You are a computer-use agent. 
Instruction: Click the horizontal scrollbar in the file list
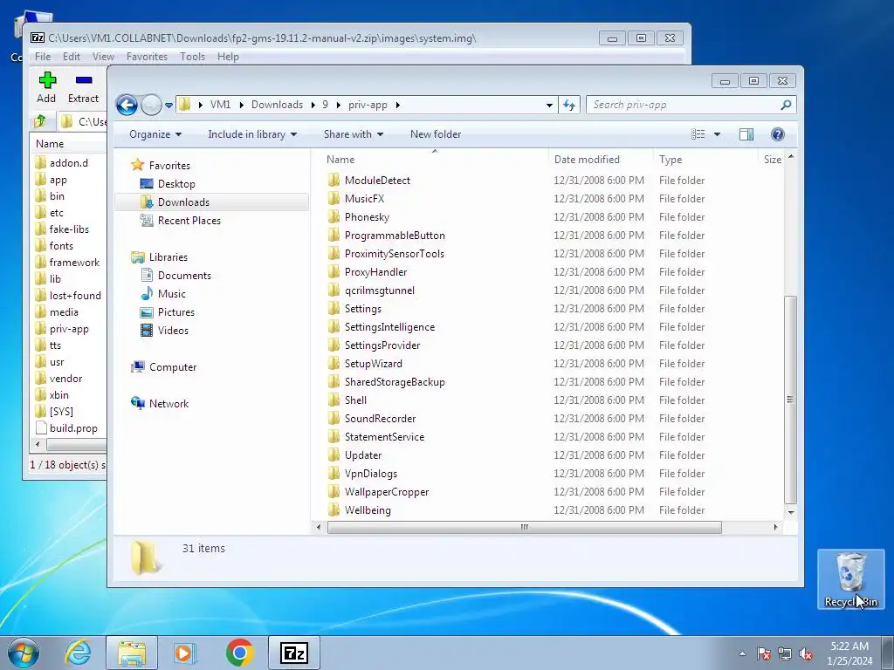[x=524, y=527]
